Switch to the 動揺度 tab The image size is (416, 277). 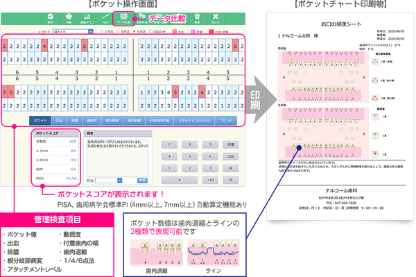pyautogui.click(x=92, y=121)
